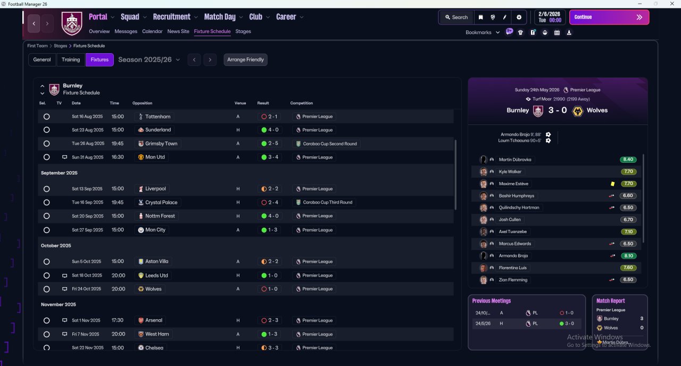The height and width of the screenshot is (366, 681).
Task: Open the Match Day dropdown menu
Action: coord(223,17)
